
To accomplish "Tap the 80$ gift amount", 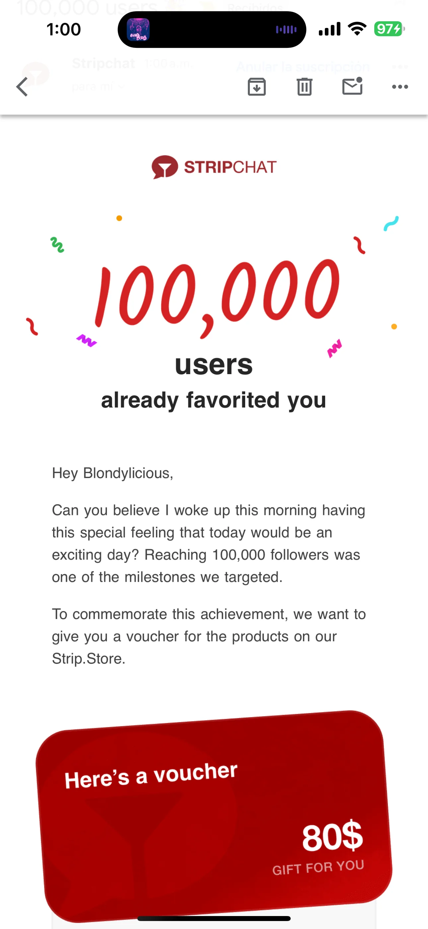I will [332, 837].
